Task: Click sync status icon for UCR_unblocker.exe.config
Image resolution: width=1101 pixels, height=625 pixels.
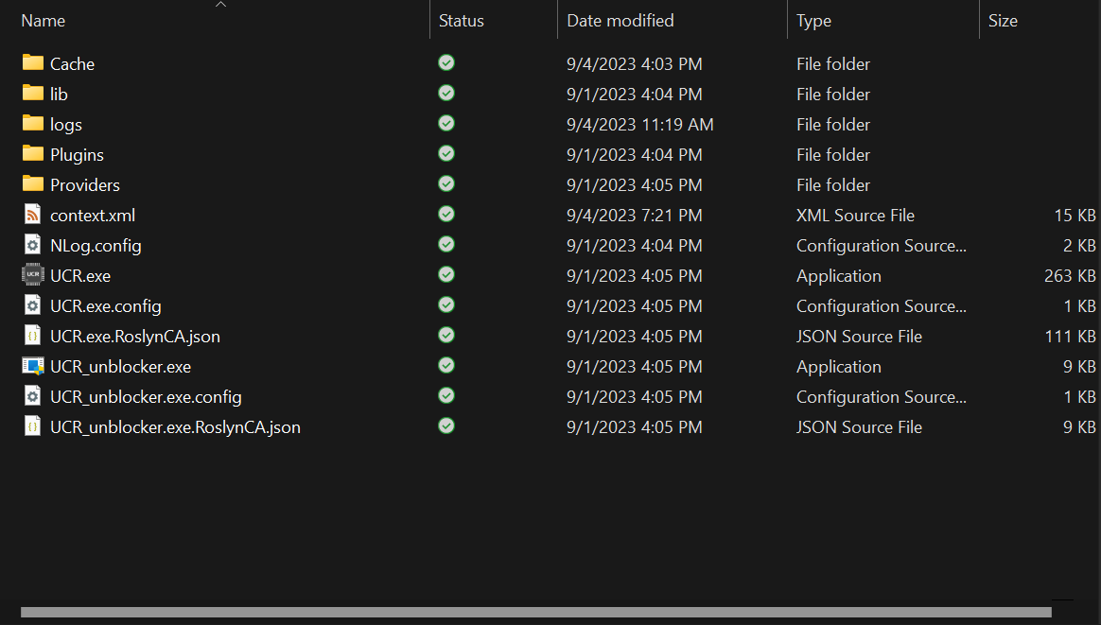Action: (446, 394)
